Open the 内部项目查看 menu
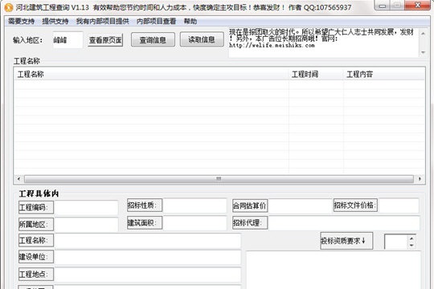 pos(156,22)
